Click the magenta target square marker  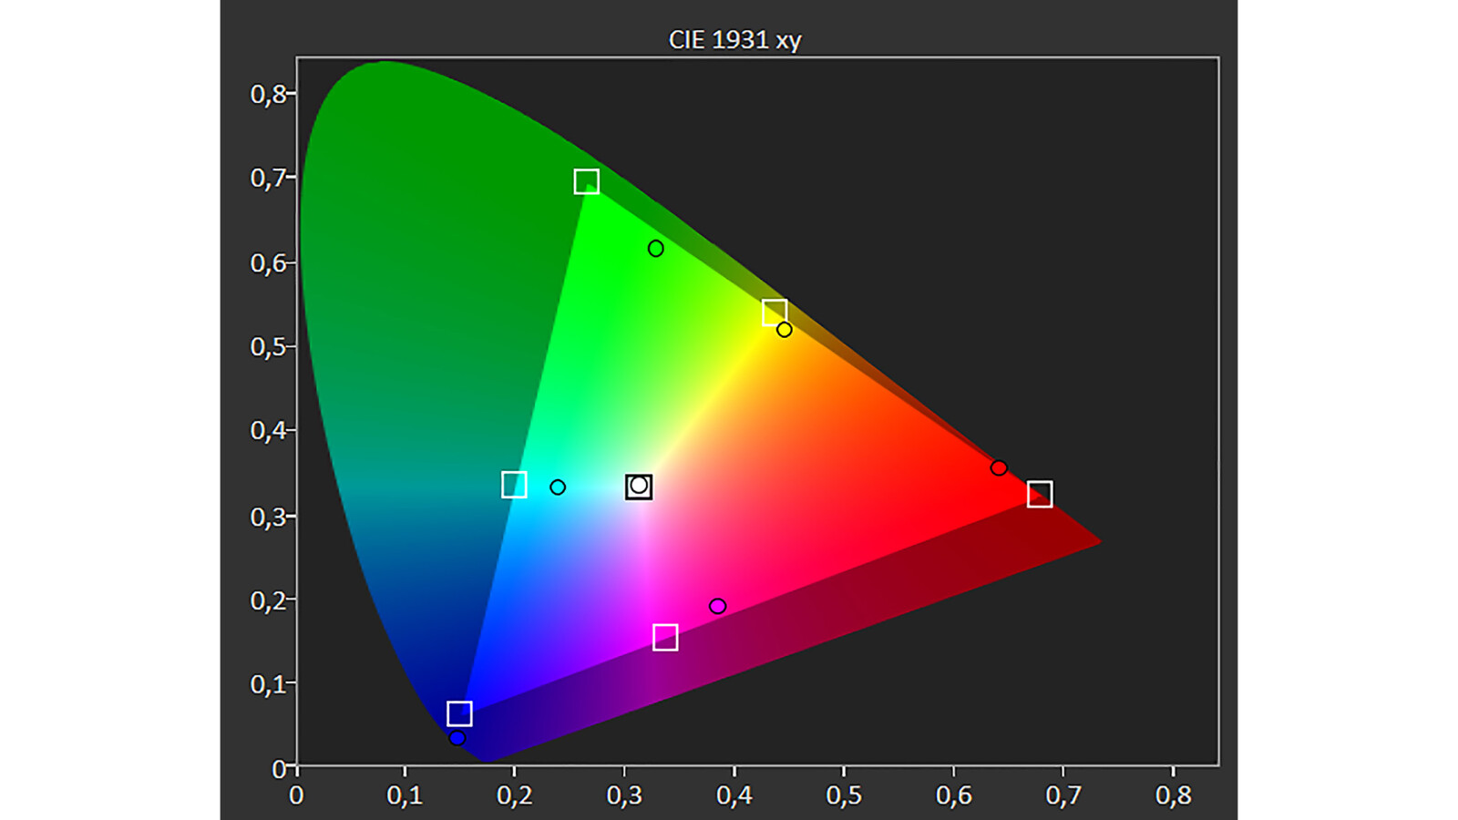(665, 638)
